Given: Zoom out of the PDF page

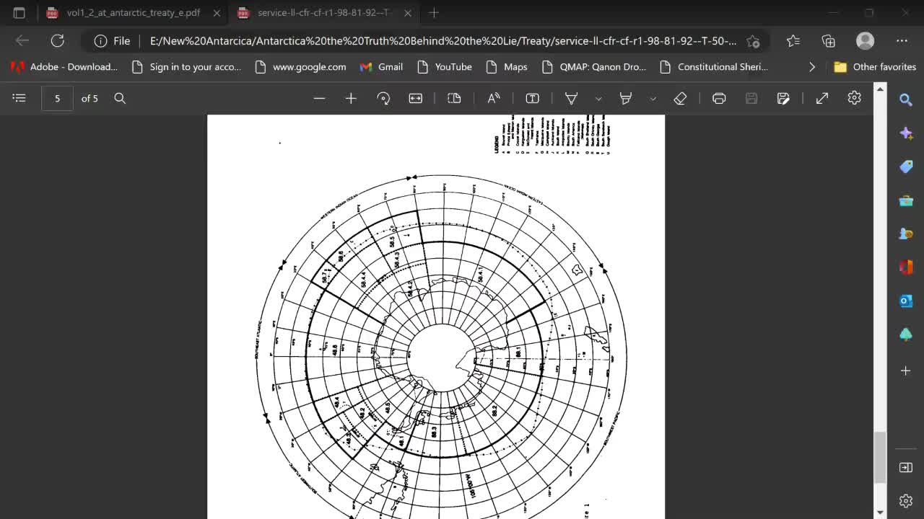Looking at the screenshot, I should coord(319,98).
